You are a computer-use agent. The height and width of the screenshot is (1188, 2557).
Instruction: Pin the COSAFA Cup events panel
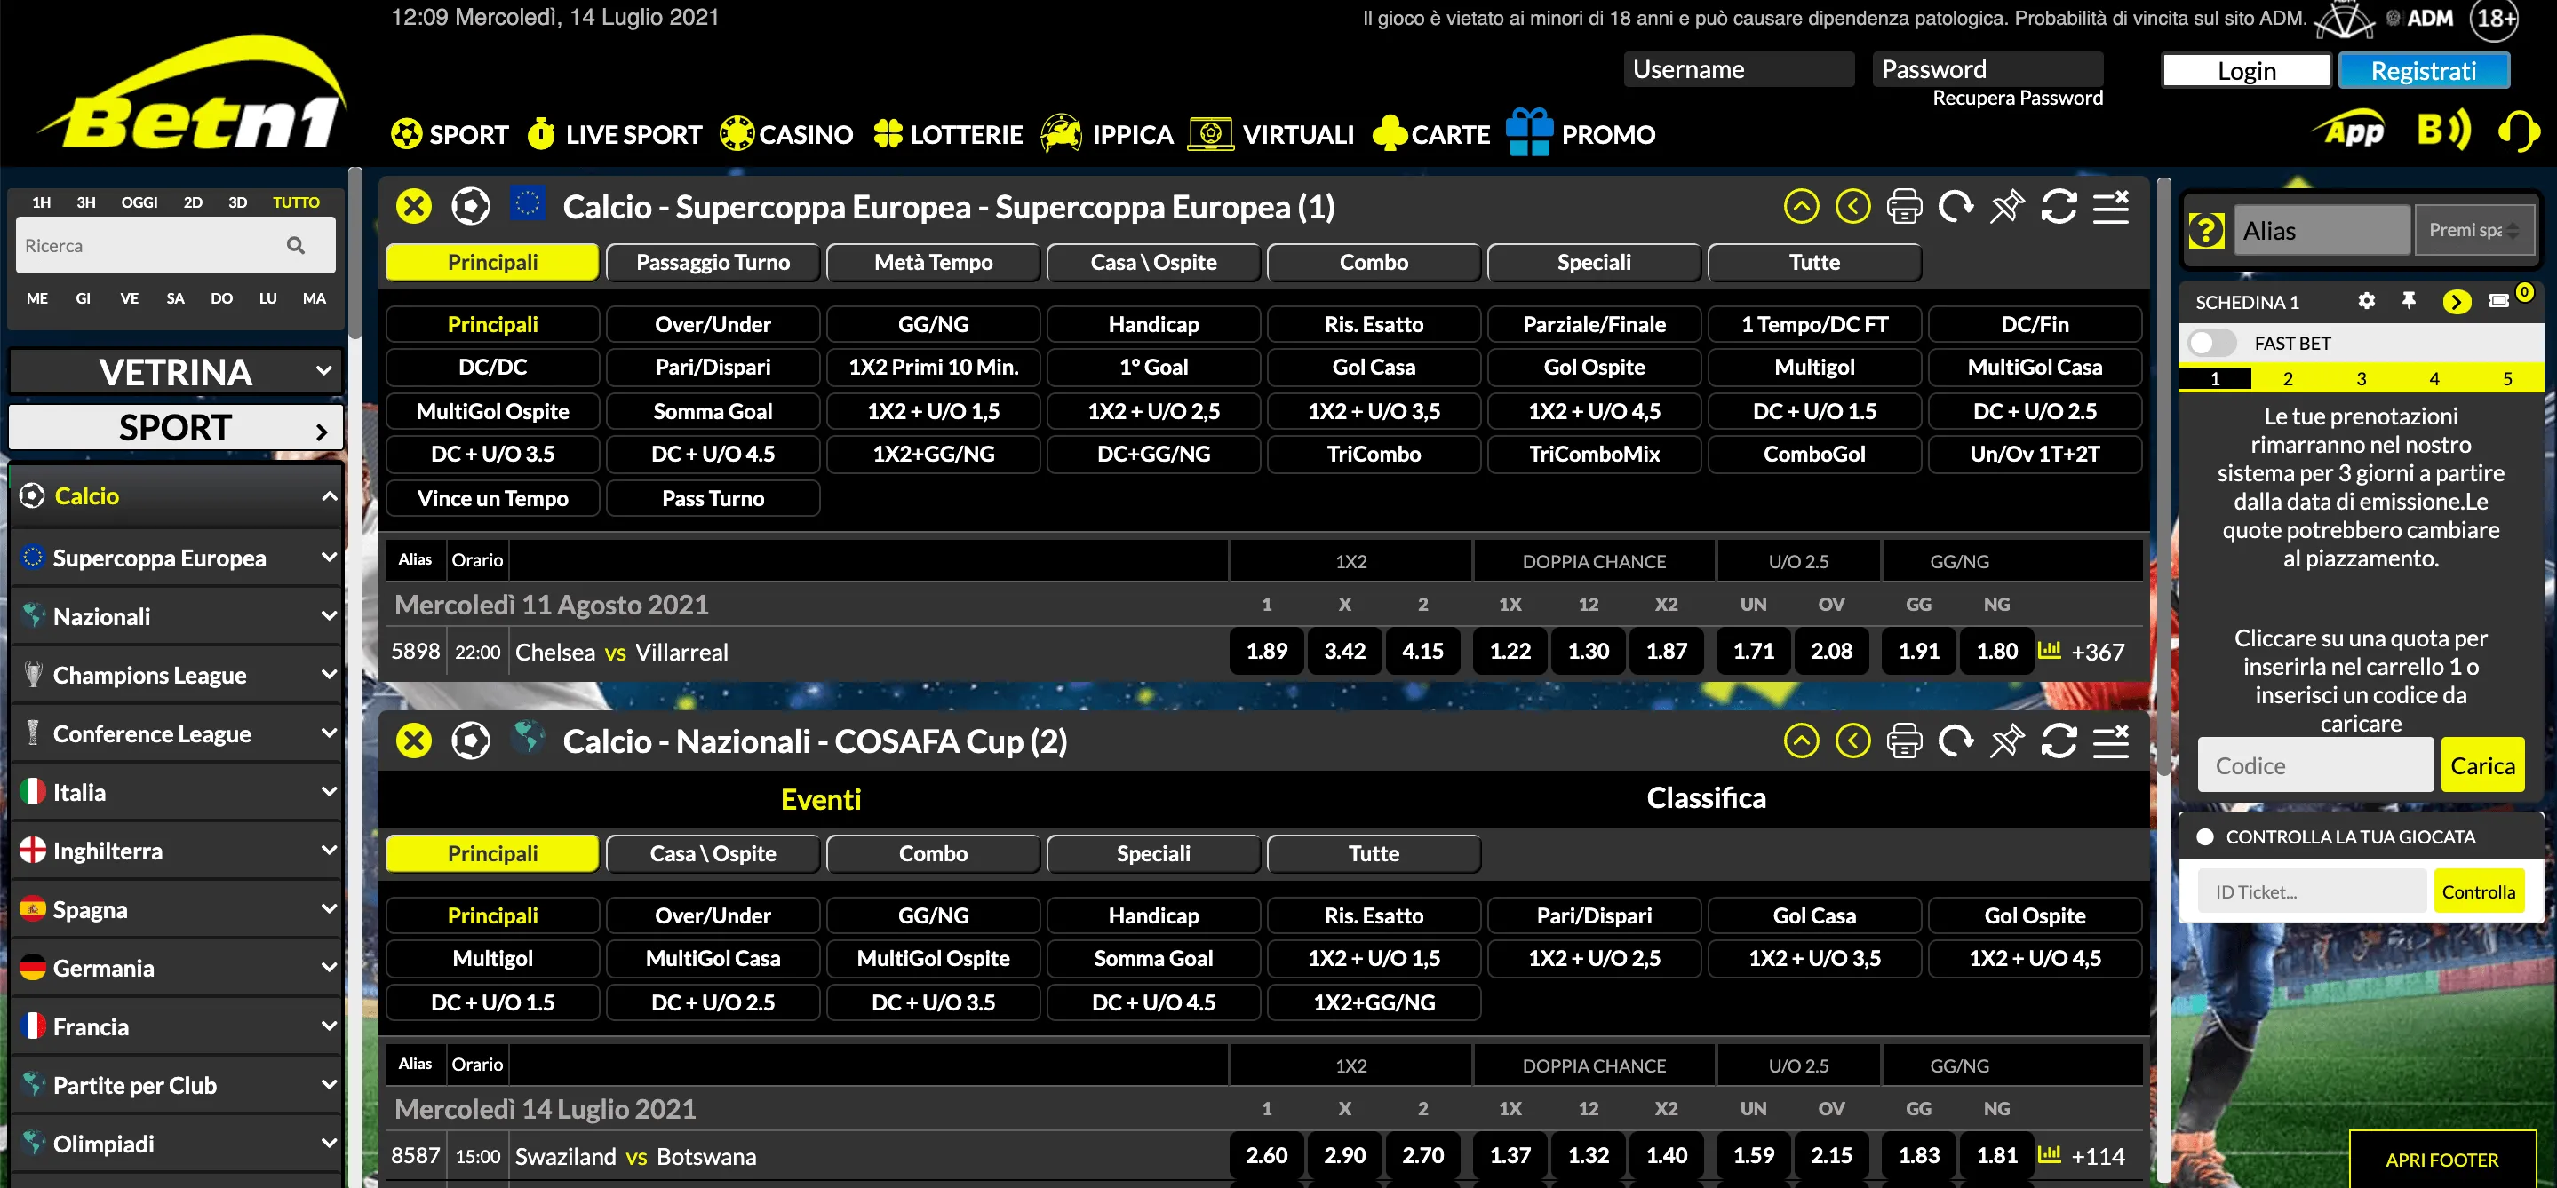pyautogui.click(x=2007, y=740)
